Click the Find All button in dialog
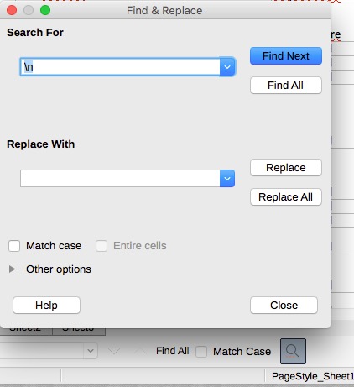Screen dimensions: 354x387 point(286,86)
